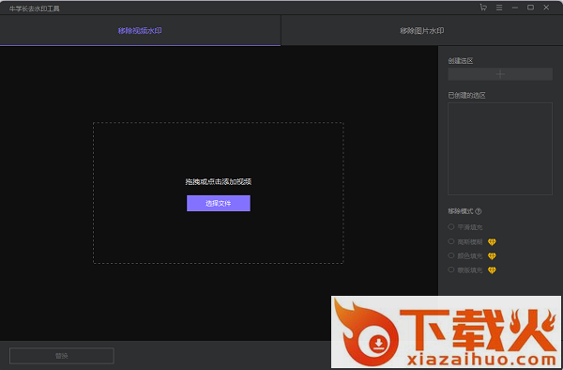Switch to the 移除图片水印 tab
Screen dimensions: 563x370
point(422,31)
